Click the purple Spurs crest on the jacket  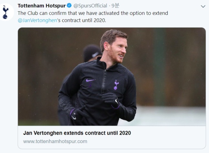116,85
